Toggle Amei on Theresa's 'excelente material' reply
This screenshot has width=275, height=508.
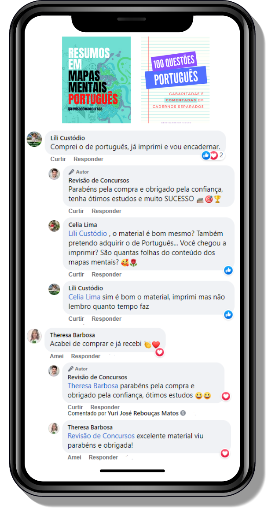tap(74, 457)
